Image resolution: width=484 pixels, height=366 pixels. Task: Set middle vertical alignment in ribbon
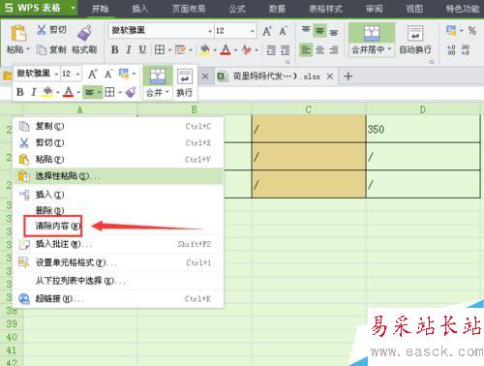point(319,31)
